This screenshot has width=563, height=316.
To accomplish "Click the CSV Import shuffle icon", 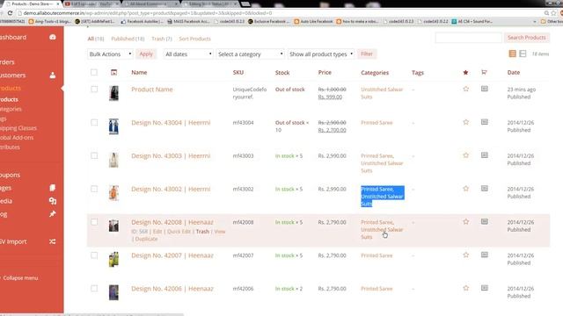I will click(x=53, y=241).
